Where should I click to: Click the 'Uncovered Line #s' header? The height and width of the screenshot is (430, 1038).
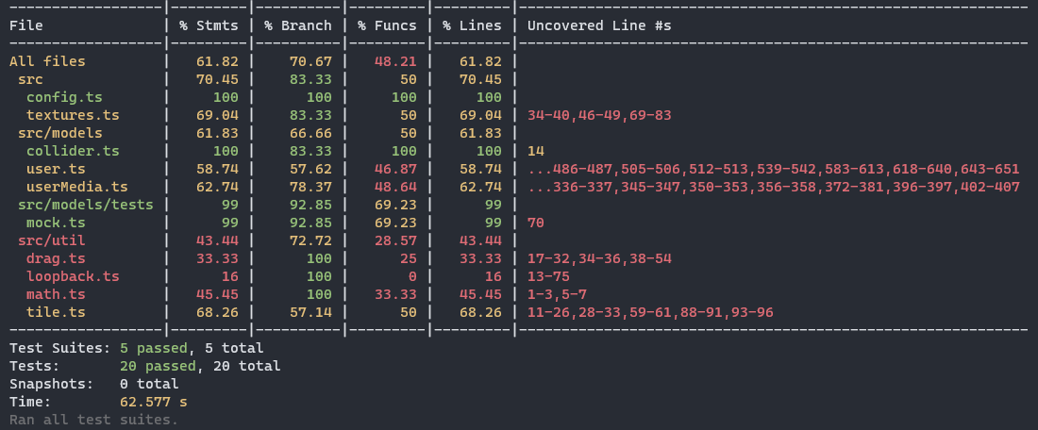click(599, 25)
